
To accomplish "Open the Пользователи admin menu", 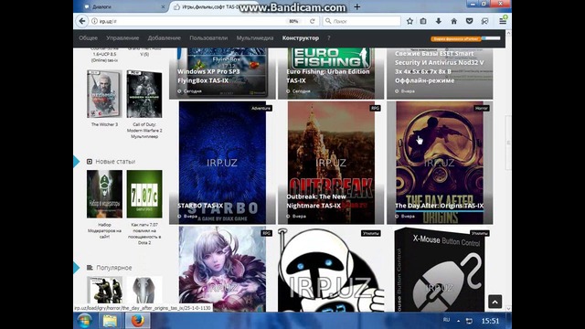I will pyautogui.click(x=208, y=38).
